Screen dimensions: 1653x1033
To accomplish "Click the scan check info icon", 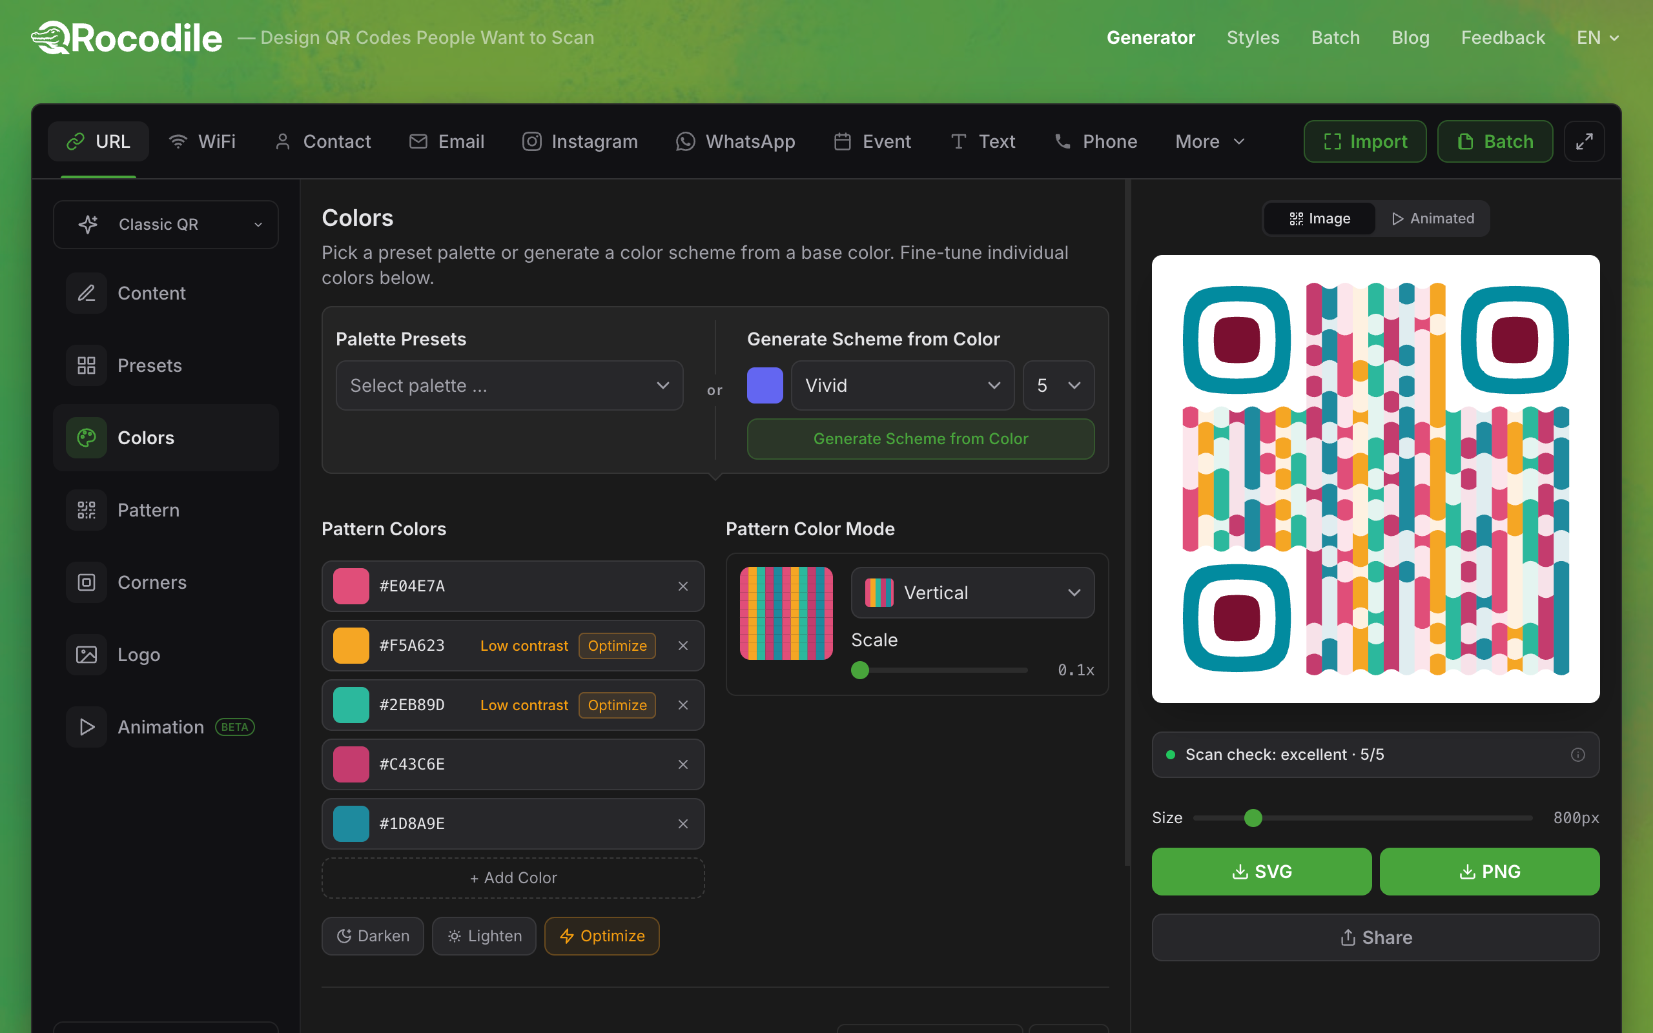I will 1578,755.
